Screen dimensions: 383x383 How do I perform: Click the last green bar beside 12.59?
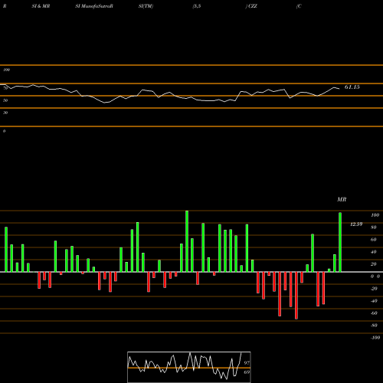(x=340, y=242)
